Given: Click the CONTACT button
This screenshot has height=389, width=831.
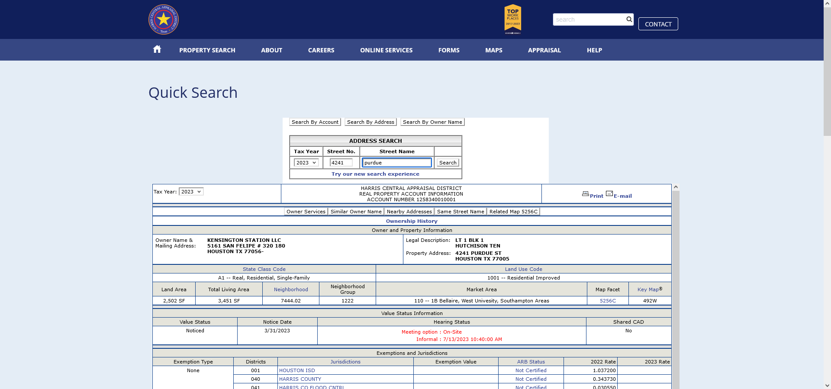Looking at the screenshot, I should pos(658,24).
